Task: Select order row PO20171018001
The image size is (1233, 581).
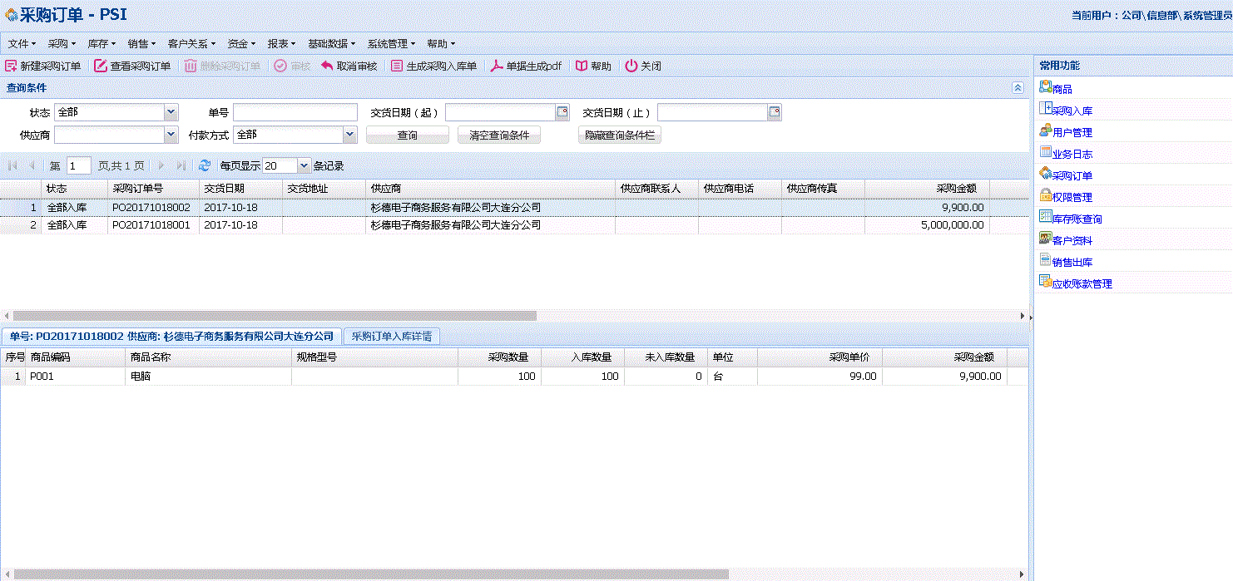Action: coord(515,225)
